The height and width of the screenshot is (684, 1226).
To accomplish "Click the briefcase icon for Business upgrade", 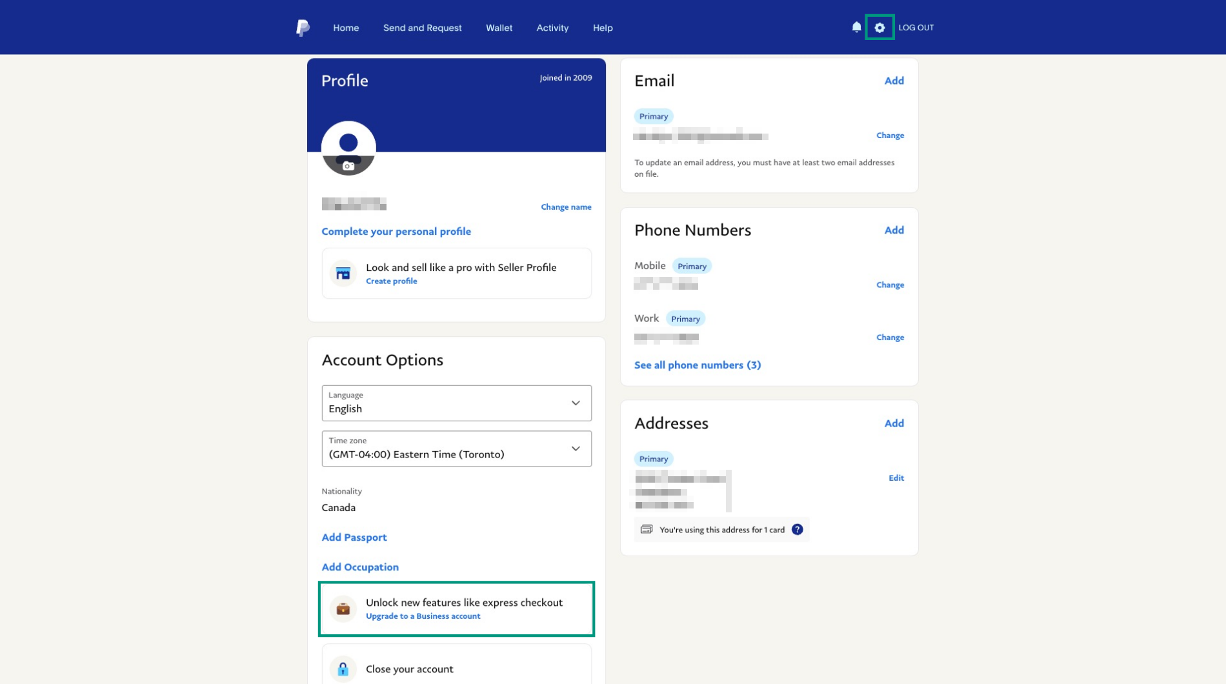I will coord(343,609).
